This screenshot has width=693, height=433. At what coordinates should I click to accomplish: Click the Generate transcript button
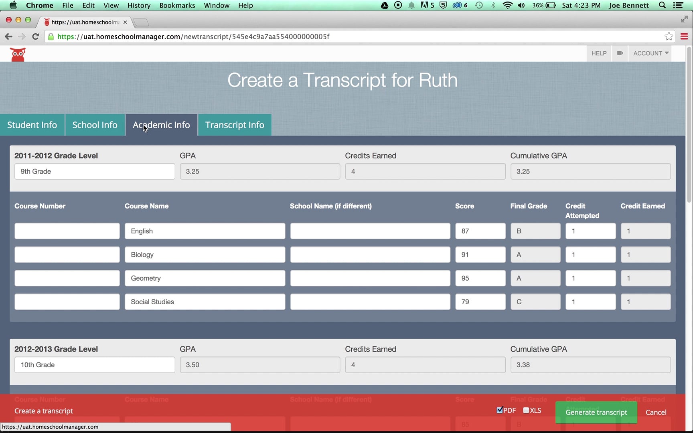[596, 412]
